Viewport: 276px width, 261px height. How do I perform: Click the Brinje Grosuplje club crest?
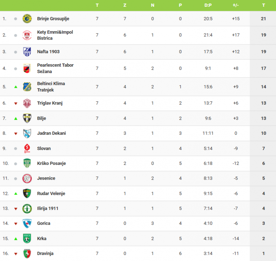click(27, 19)
